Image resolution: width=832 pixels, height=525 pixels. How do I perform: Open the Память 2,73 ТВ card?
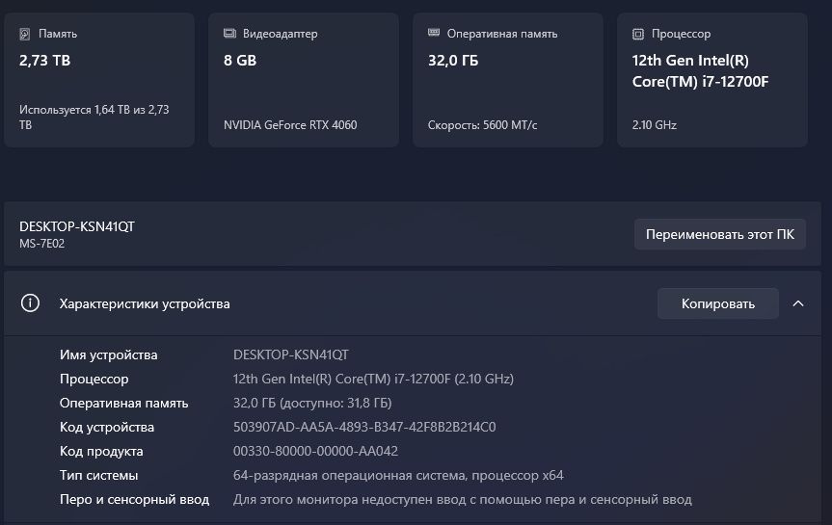99,80
